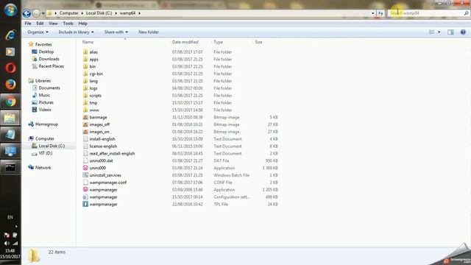Expand the Organize dropdown

pyautogui.click(x=38, y=32)
